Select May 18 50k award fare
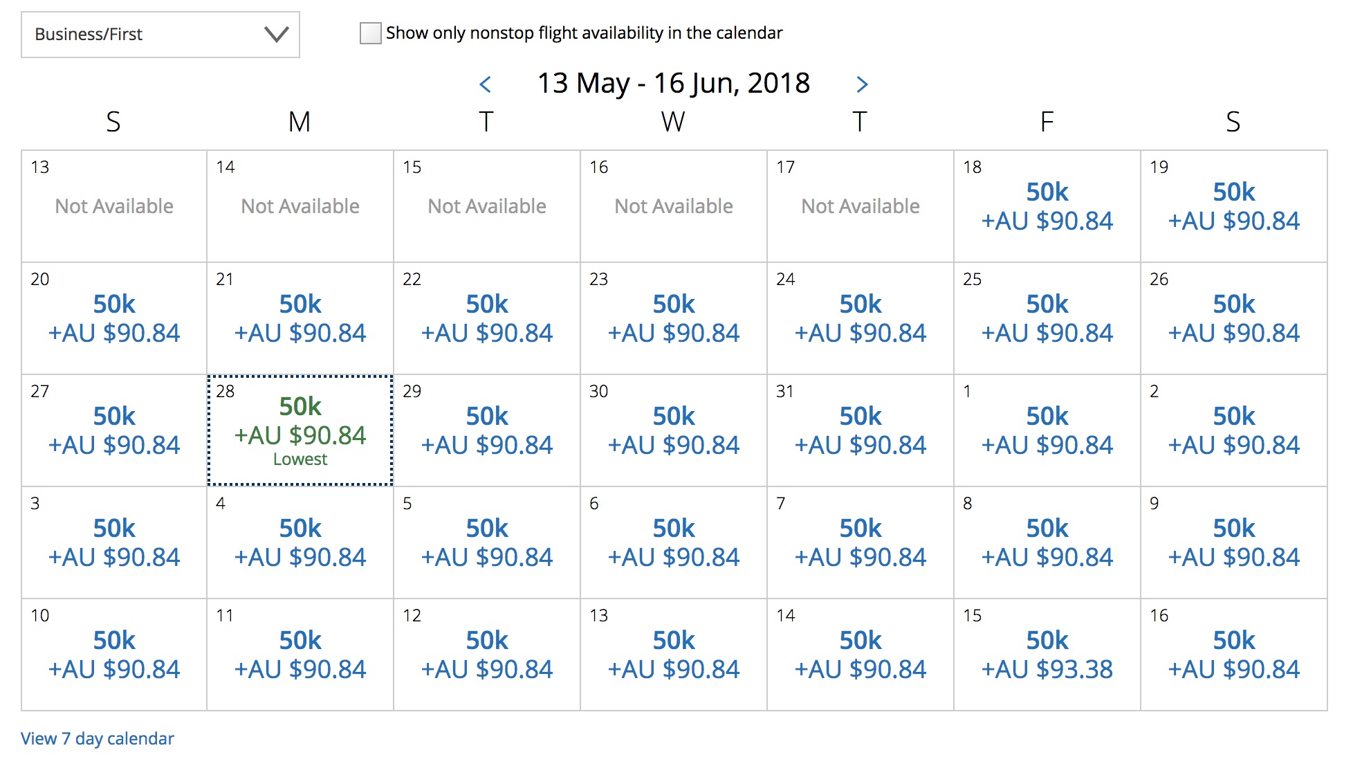This screenshot has height=775, width=1371. pyautogui.click(x=1047, y=206)
